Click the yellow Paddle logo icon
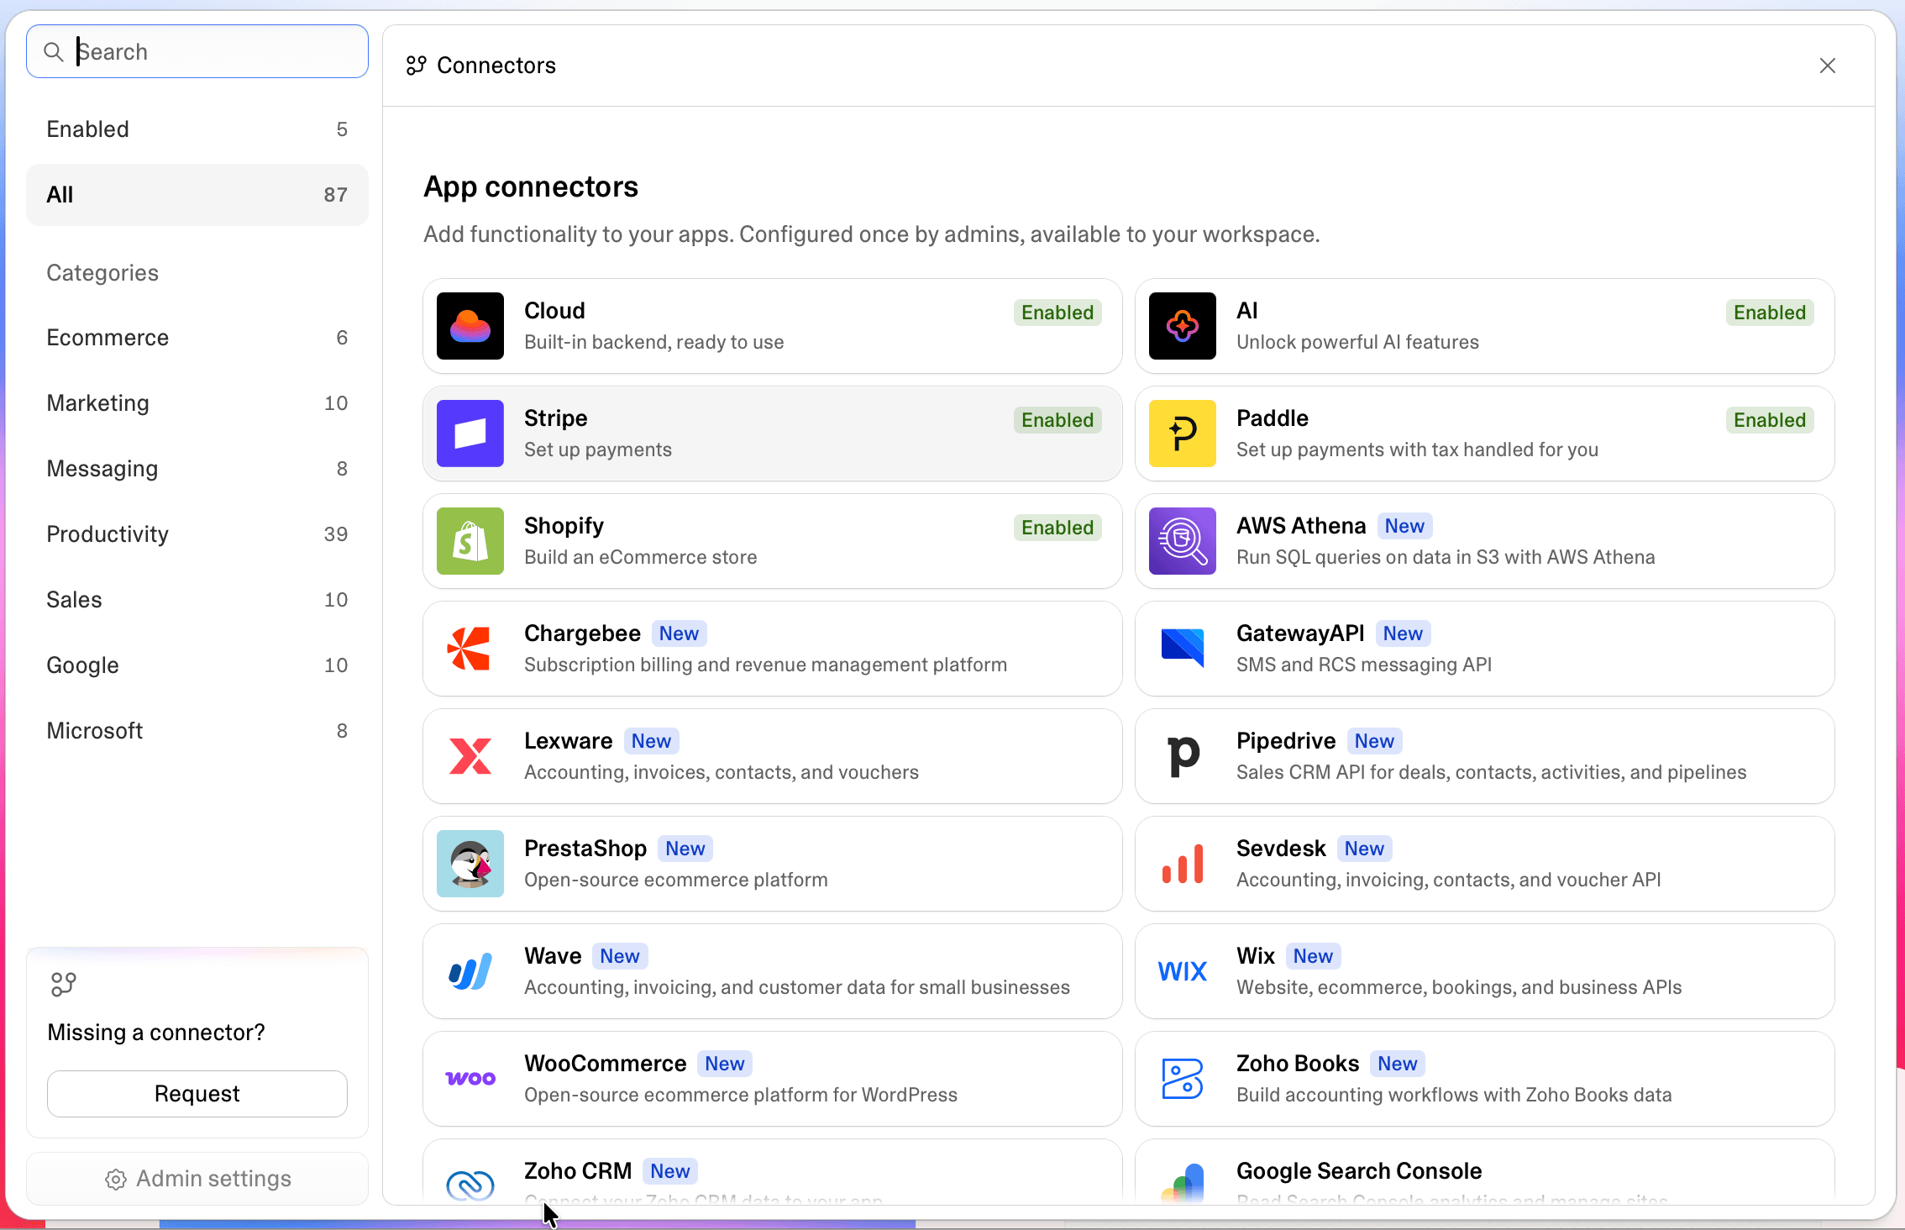The image size is (1905, 1230). click(1183, 434)
